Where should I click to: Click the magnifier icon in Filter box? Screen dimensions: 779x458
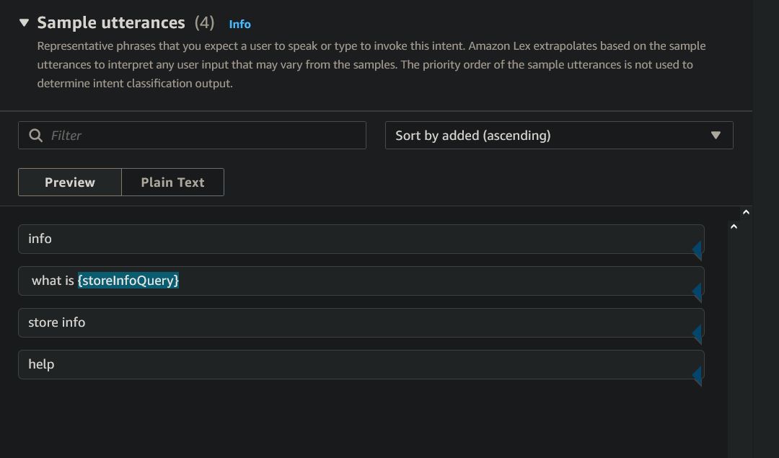coord(35,136)
